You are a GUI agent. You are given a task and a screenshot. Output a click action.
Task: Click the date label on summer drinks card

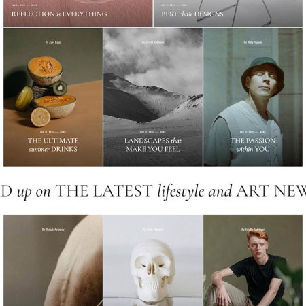[53, 132]
